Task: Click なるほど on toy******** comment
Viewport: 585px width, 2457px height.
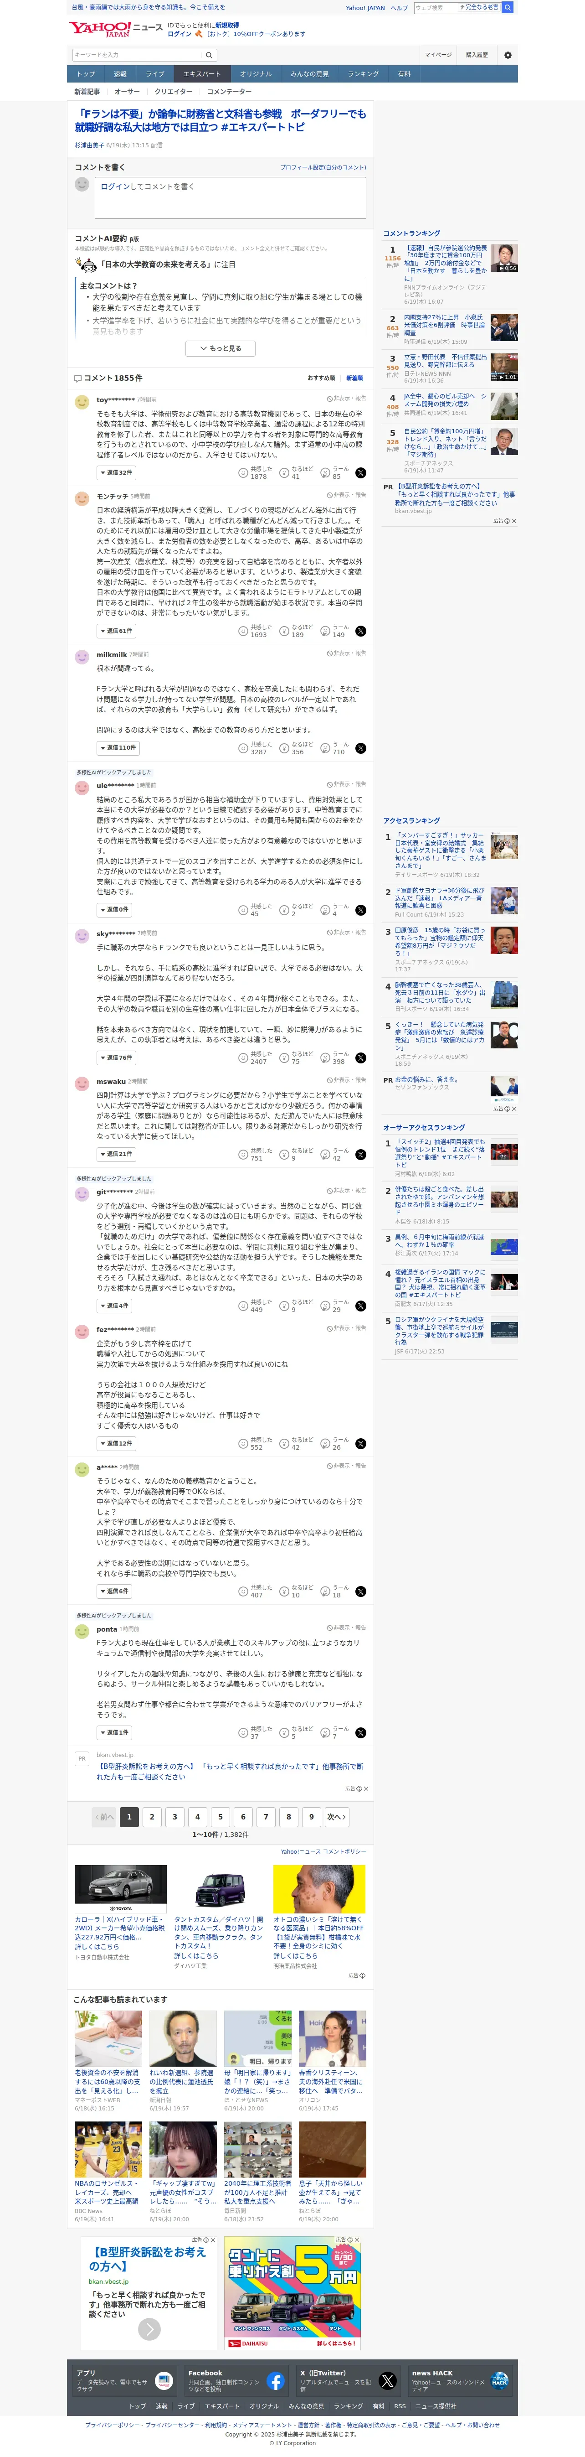Action: (x=295, y=473)
